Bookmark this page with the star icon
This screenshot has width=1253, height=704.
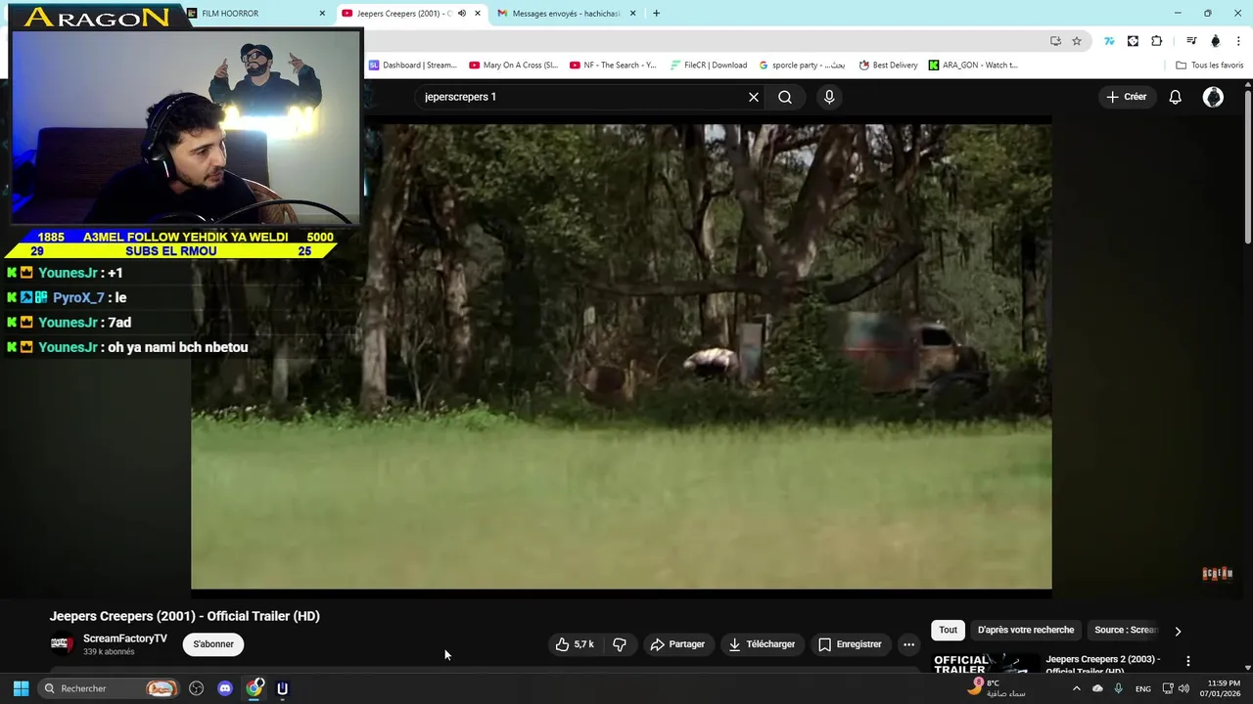pyautogui.click(x=1077, y=41)
